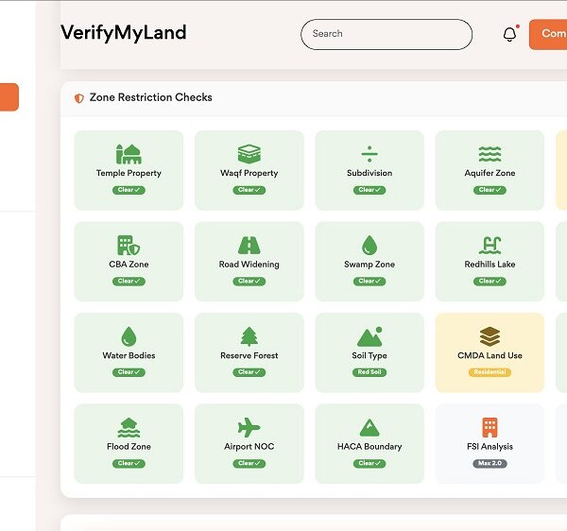Click Clear badge under CBA Zone

tap(129, 281)
